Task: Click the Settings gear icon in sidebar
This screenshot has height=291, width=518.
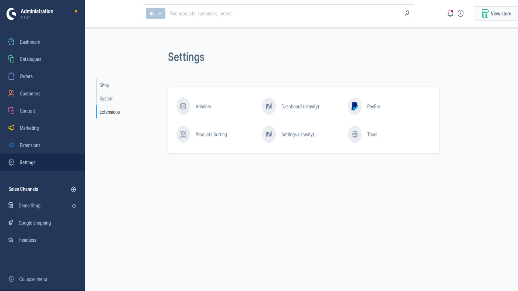Action: (11, 162)
